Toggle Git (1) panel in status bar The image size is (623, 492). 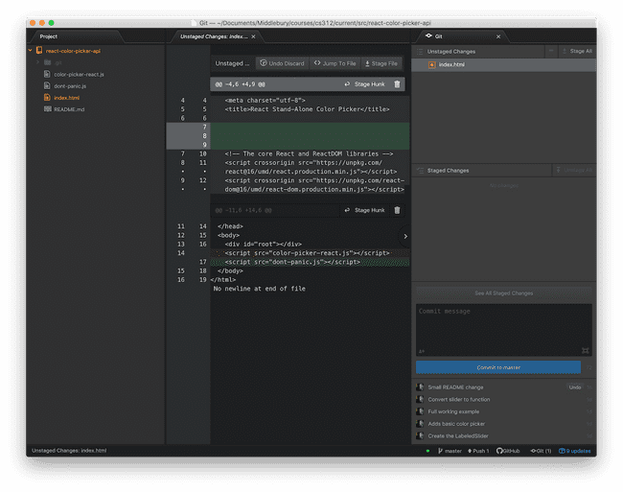click(x=541, y=451)
